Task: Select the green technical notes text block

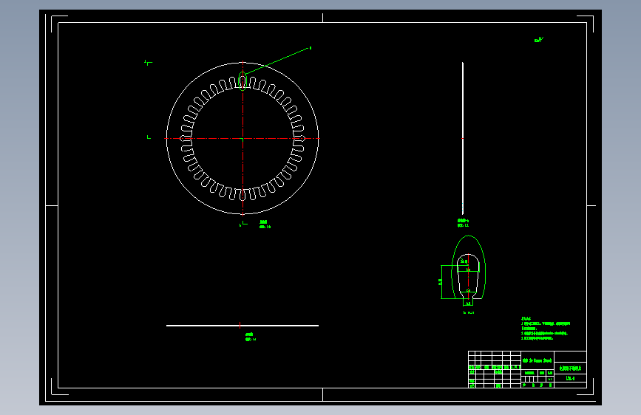Action: [x=546, y=329]
